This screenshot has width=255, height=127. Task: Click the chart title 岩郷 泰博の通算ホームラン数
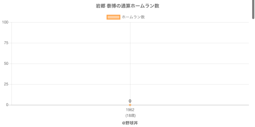127,6
